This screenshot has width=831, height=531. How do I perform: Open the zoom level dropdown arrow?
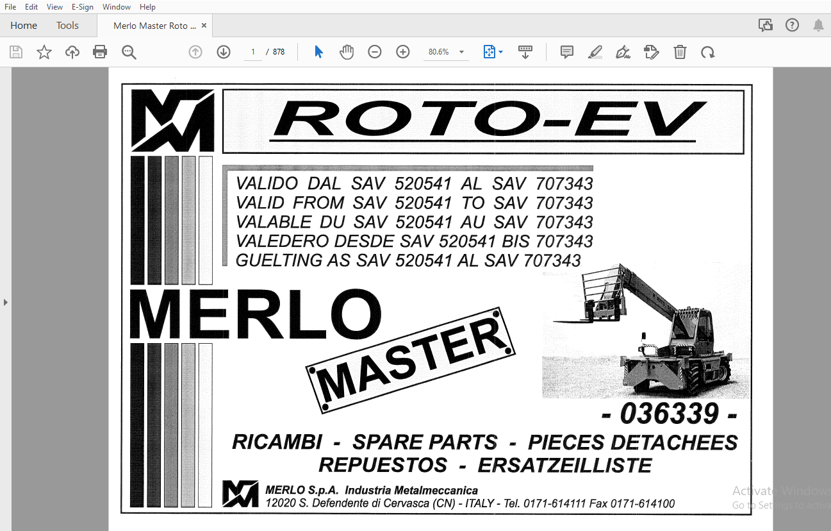coord(461,52)
